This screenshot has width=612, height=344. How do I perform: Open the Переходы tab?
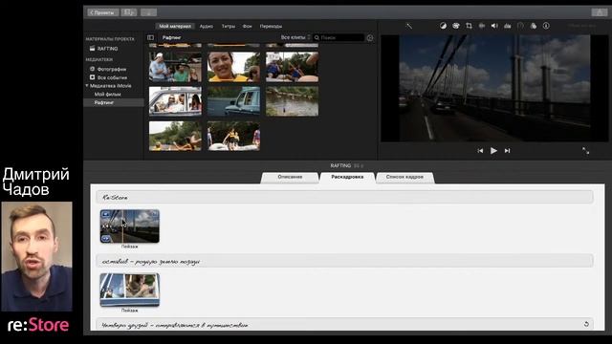(x=271, y=26)
